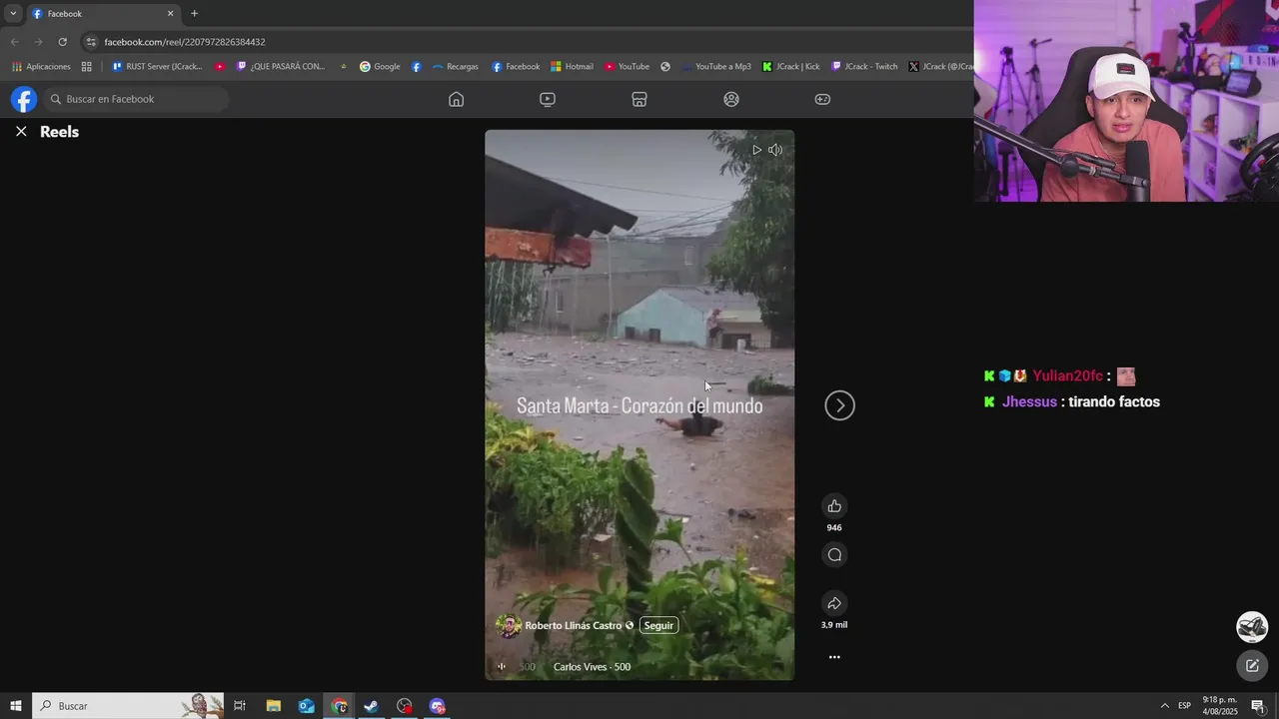This screenshot has width=1279, height=719.
Task: Switch to Chrome in the taskbar
Action: pos(340,706)
